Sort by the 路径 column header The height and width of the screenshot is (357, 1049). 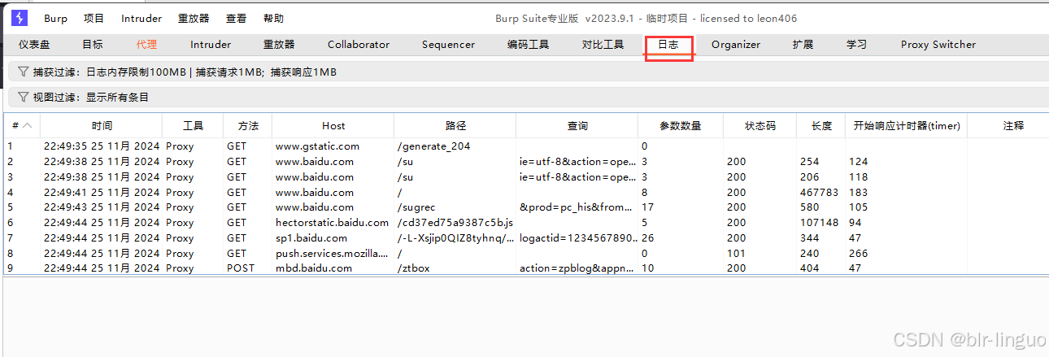(x=455, y=126)
